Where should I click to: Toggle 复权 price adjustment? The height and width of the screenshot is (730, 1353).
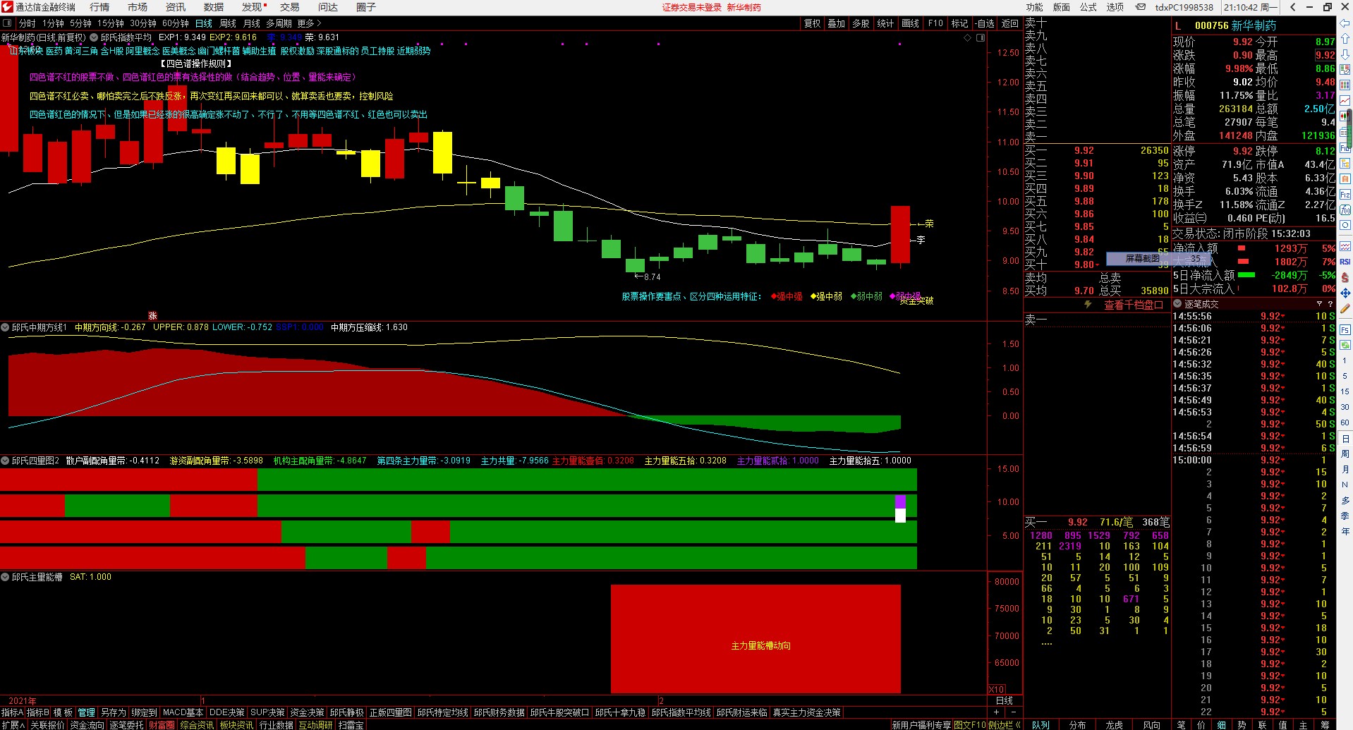click(x=813, y=23)
